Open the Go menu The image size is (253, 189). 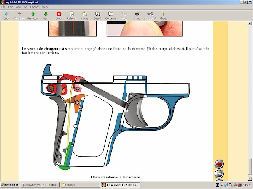tap(26, 7)
